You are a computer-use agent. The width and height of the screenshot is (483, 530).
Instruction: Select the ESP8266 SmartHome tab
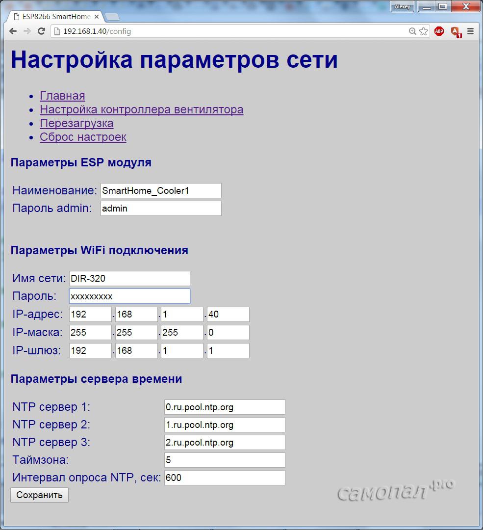click(56, 17)
